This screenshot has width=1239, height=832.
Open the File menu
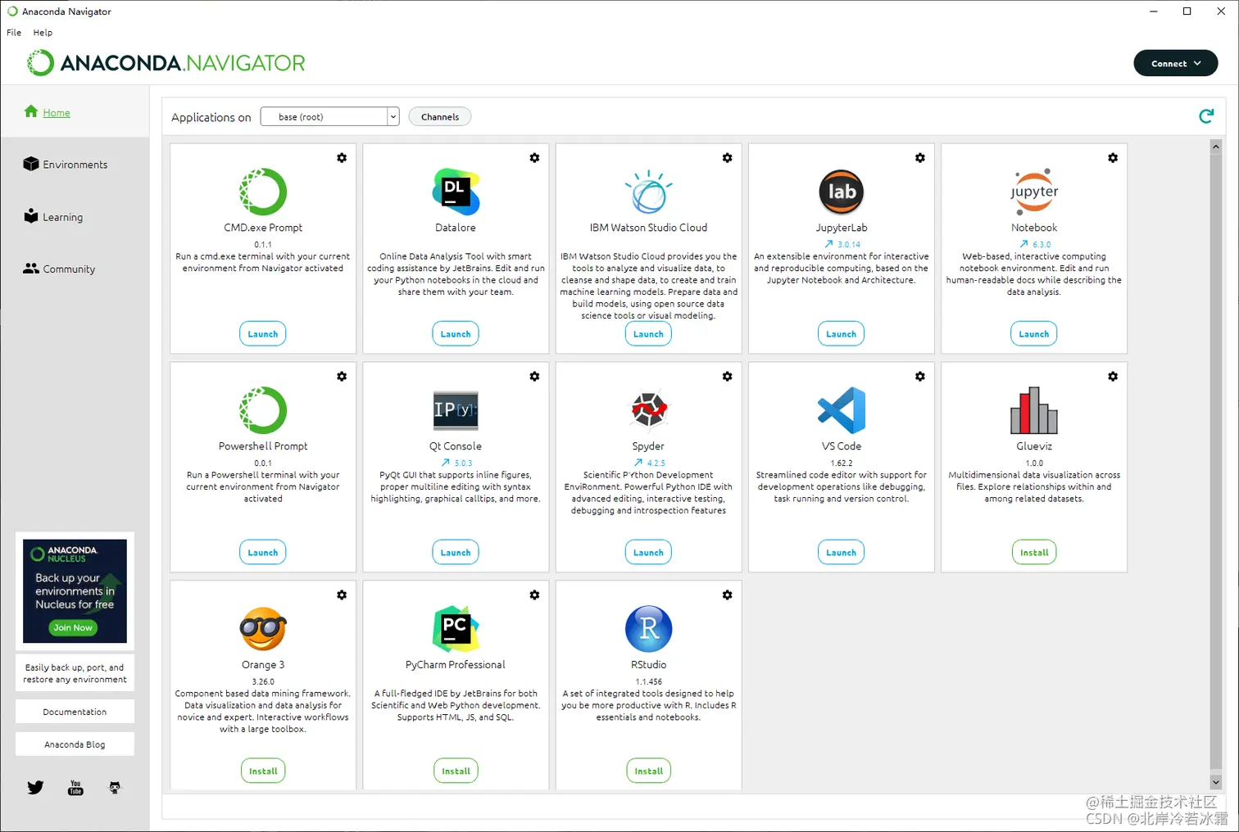(x=14, y=33)
